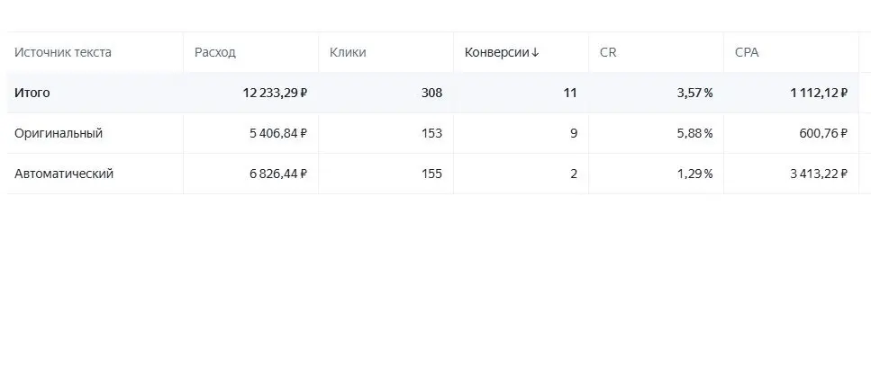Screen dimensions: 871x375
Task: Click Оригинальный spend value 5 406,84 ₽
Action: tap(278, 134)
